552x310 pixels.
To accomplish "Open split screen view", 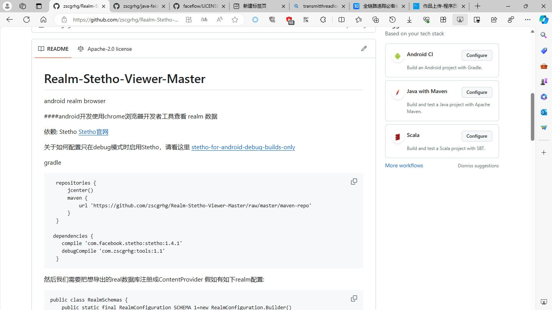I will pyautogui.click(x=341, y=20).
